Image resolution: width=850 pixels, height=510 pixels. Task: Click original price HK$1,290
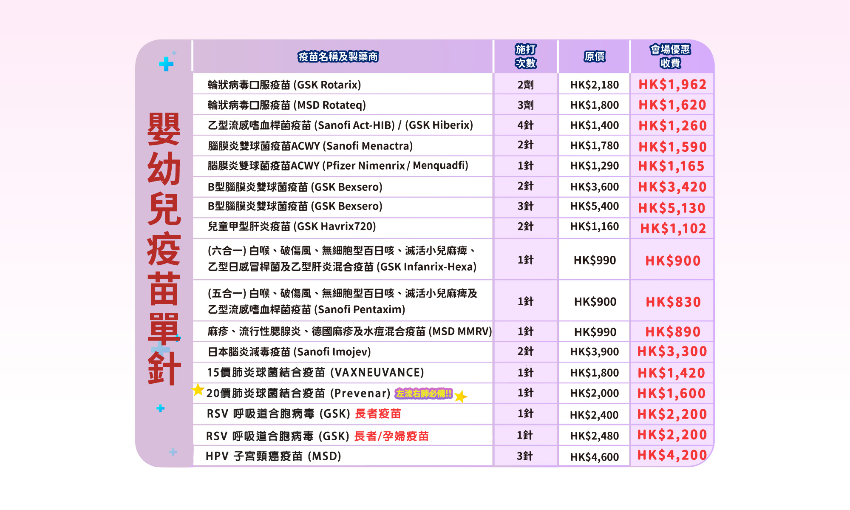tap(595, 166)
